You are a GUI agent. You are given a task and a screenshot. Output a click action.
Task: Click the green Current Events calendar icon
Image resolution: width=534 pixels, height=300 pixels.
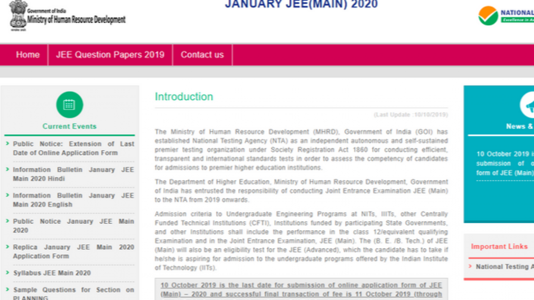pos(69,105)
